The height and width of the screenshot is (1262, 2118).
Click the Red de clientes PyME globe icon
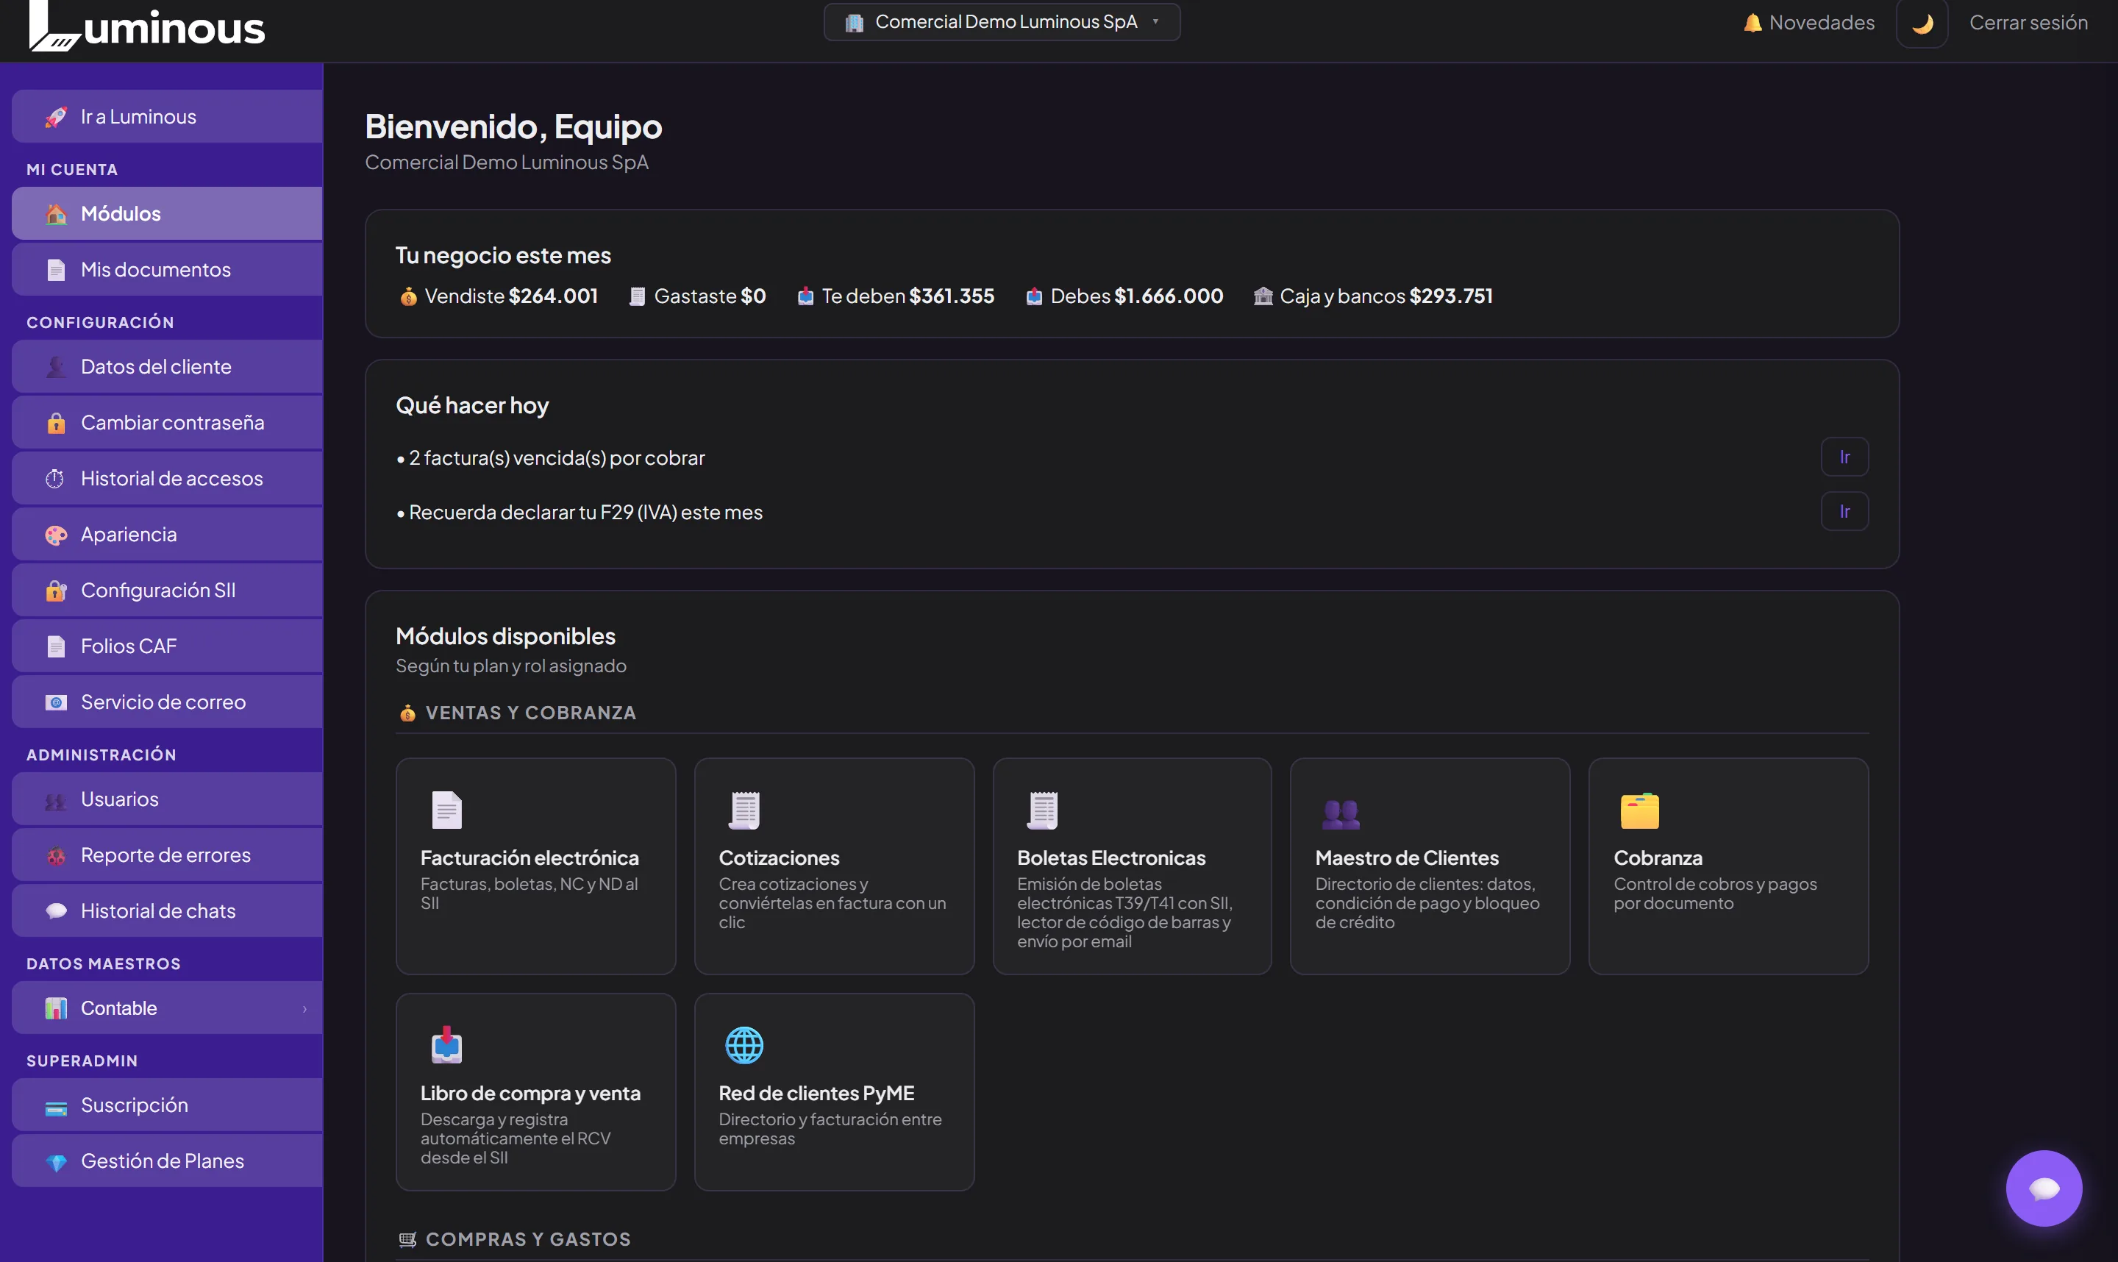tap(744, 1046)
